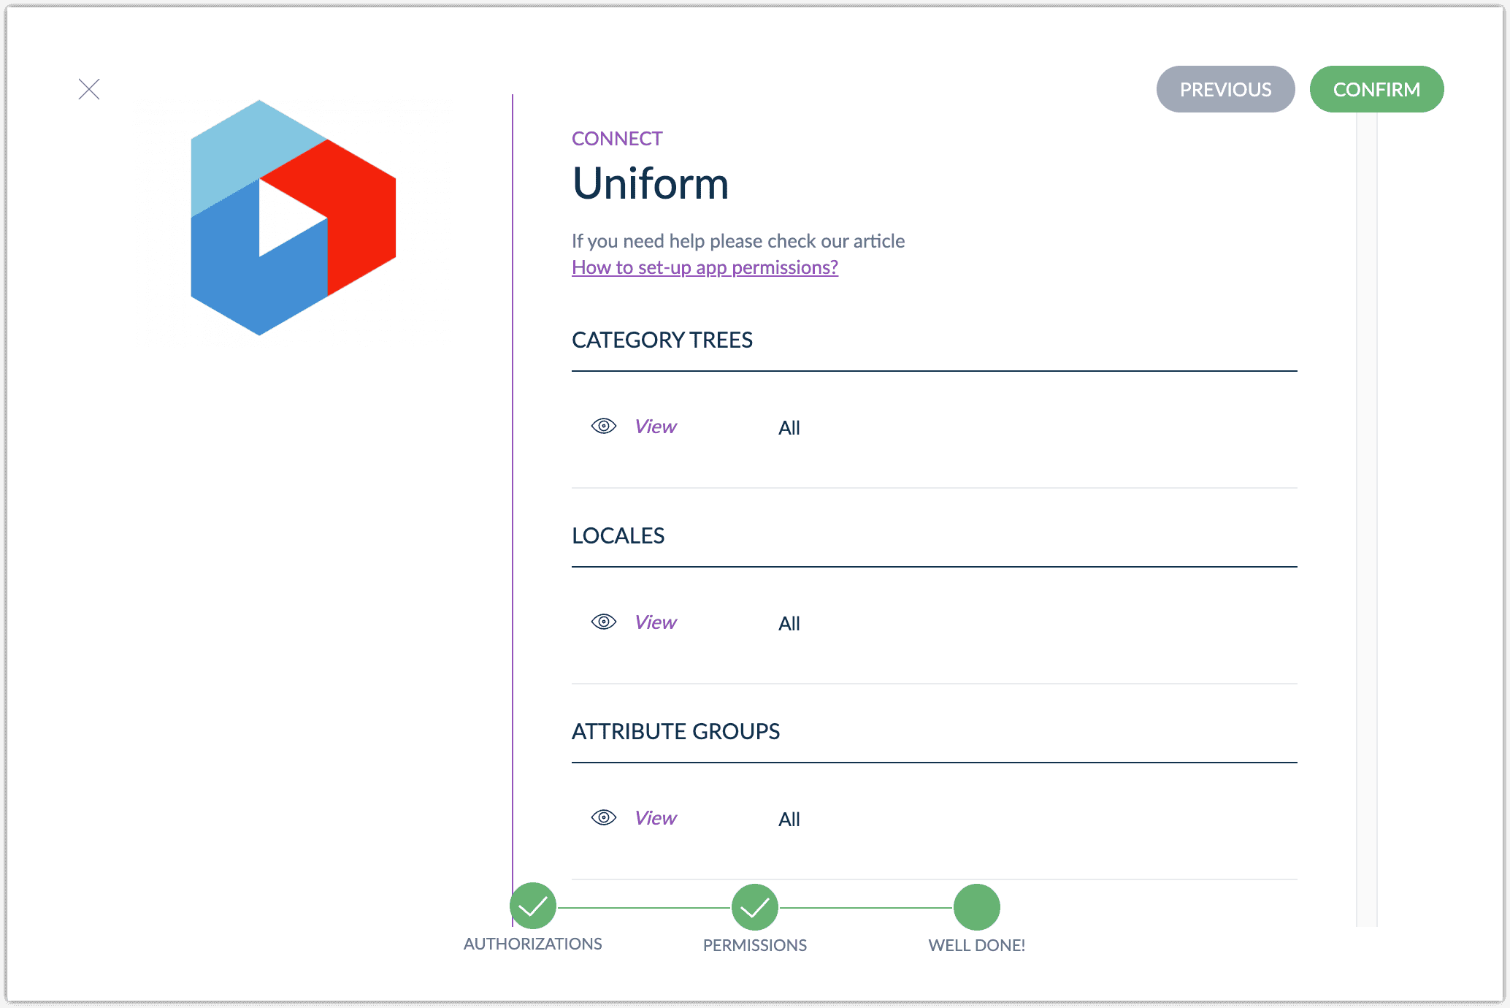Viewport: 1510px width, 1008px height.
Task: Click the All value under Category Trees
Action: click(788, 427)
